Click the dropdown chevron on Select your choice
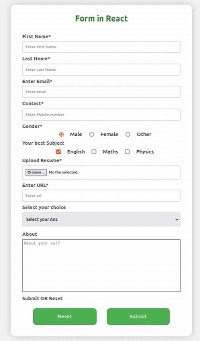Image resolution: width=200 pixels, height=341 pixels. (176, 219)
